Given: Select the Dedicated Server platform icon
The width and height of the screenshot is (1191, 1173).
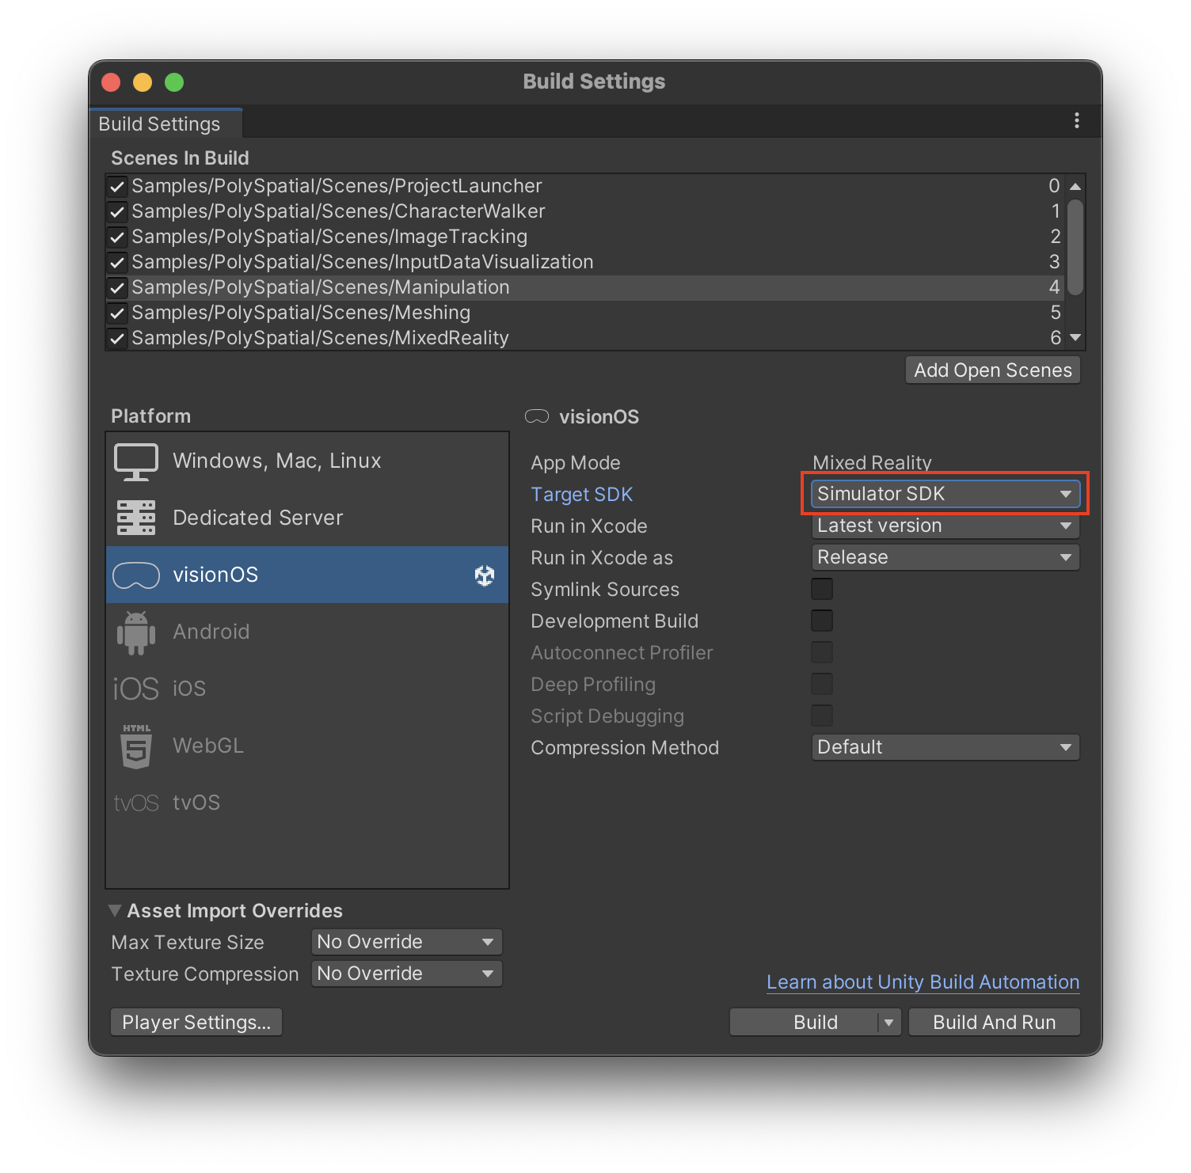Looking at the screenshot, I should coord(136,518).
